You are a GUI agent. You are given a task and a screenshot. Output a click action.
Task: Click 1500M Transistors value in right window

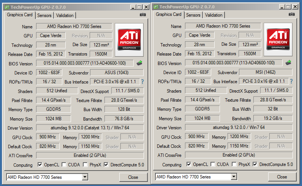(x=250, y=54)
